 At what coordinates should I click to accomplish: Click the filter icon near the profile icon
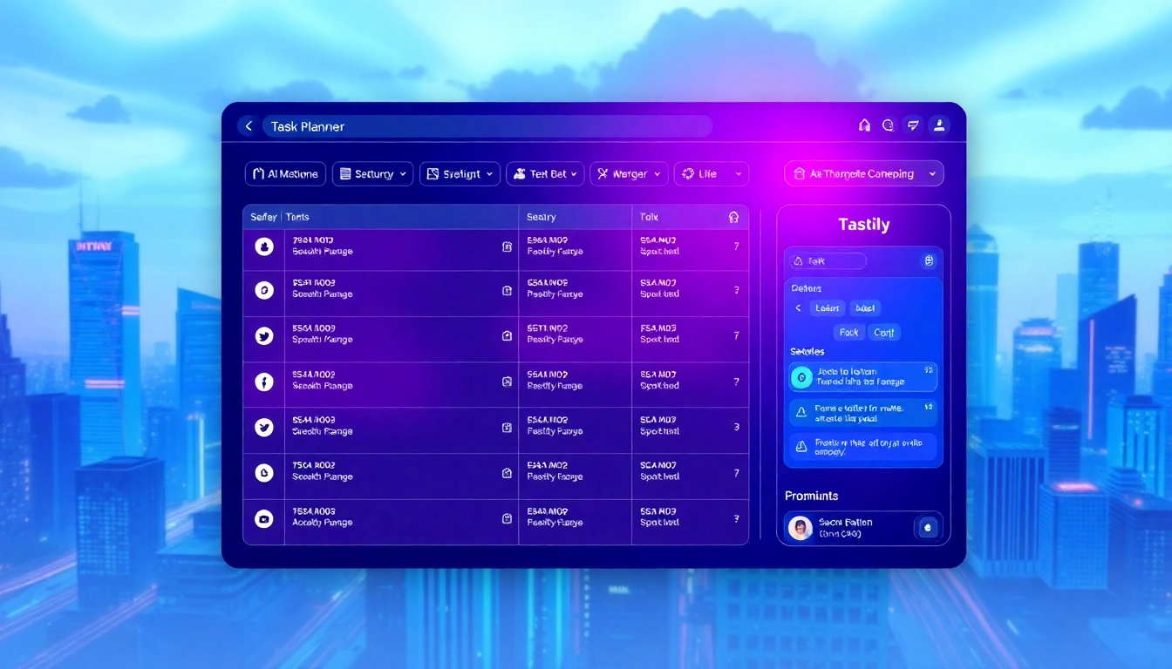coord(913,125)
